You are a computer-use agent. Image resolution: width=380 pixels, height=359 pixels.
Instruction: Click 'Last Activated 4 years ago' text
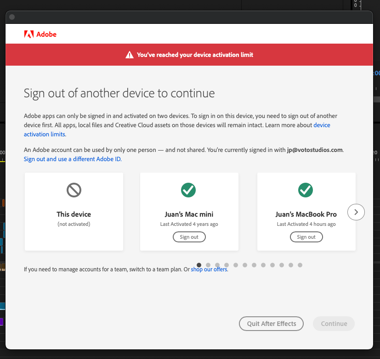[189, 224]
